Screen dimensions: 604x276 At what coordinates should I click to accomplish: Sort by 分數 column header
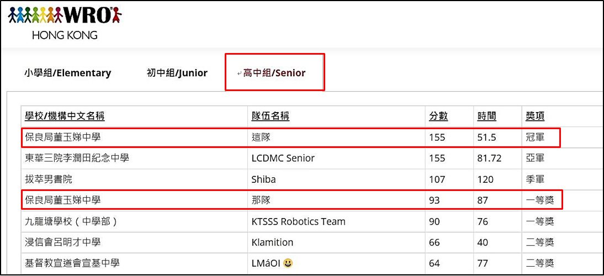[x=438, y=116]
